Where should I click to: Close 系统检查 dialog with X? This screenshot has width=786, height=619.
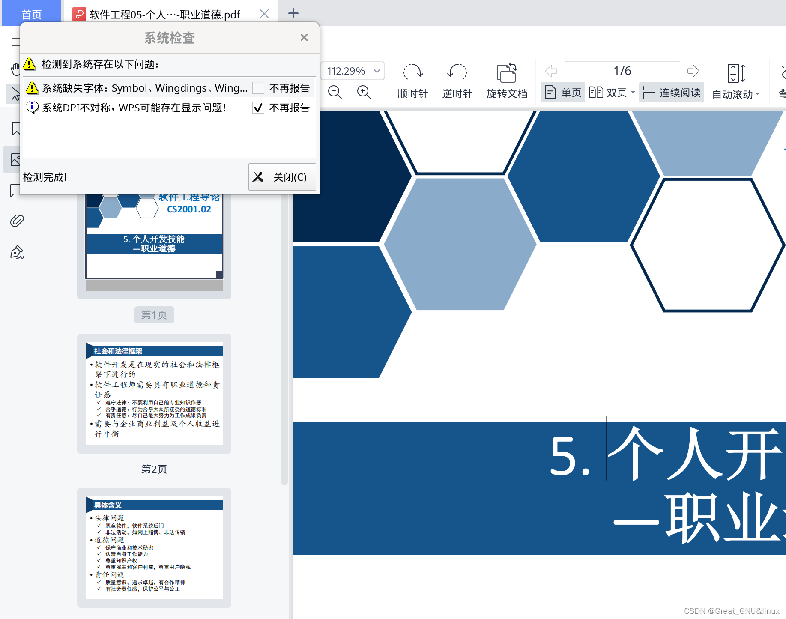pos(304,37)
